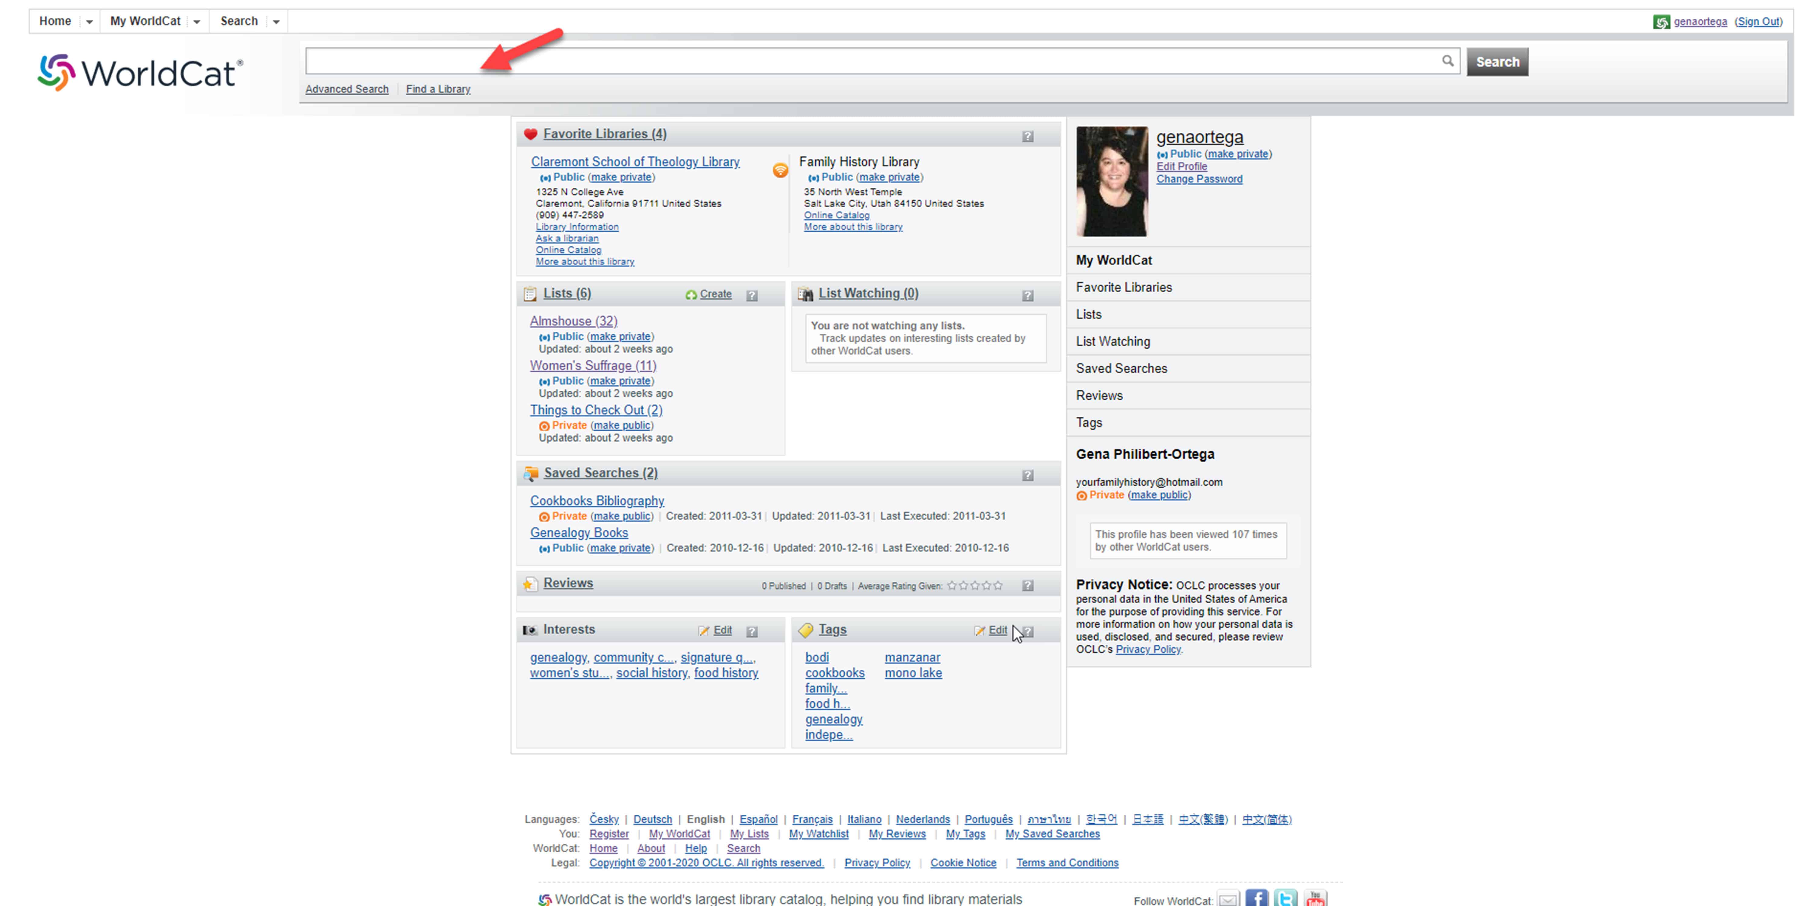Open the My WorldCat top menu item
Viewport: 1796px width, 906px height.
point(145,21)
